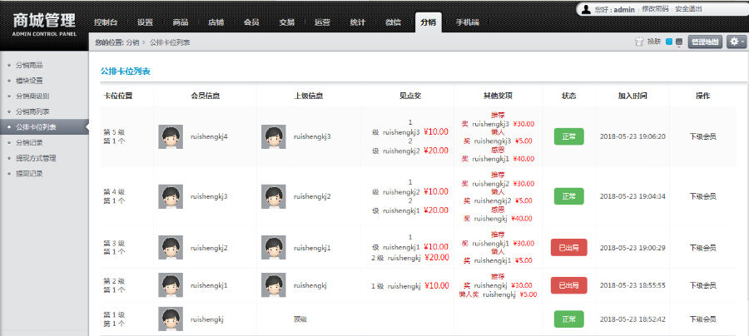Open the 交易 top menu tab
Image resolution: width=749 pixels, height=336 pixels.
tap(286, 22)
